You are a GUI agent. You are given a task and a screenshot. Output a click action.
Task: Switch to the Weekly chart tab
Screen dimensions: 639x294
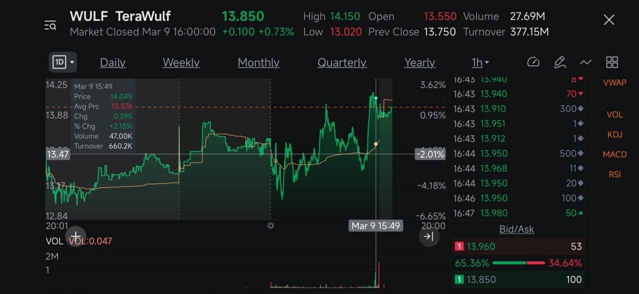181,62
